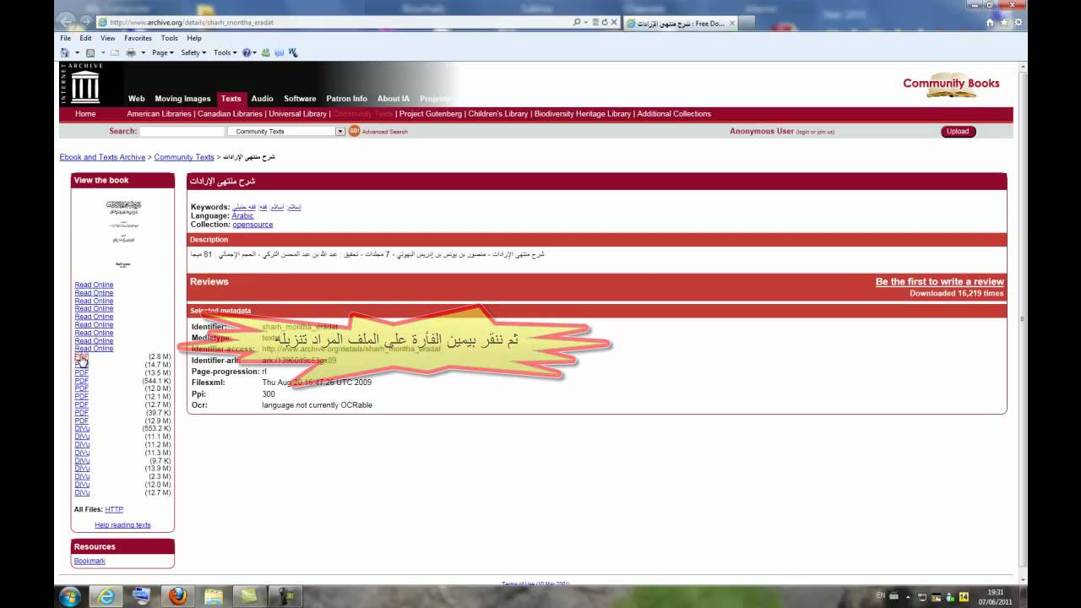Switch to the Software tab

pos(300,99)
